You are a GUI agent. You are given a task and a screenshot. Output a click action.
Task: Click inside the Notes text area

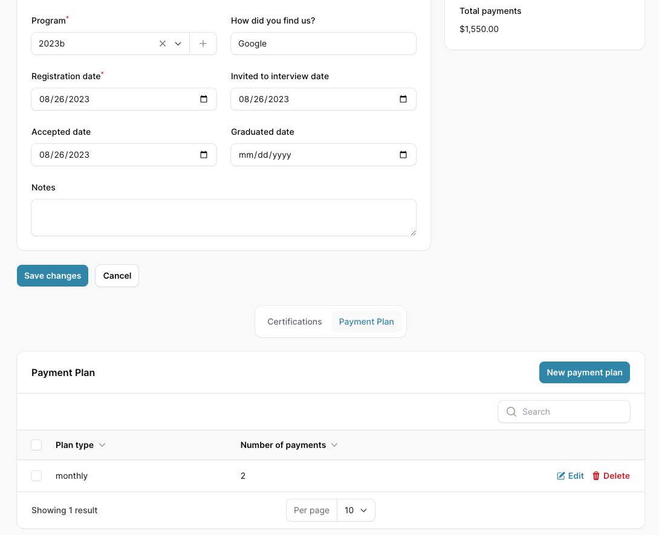pos(223,217)
